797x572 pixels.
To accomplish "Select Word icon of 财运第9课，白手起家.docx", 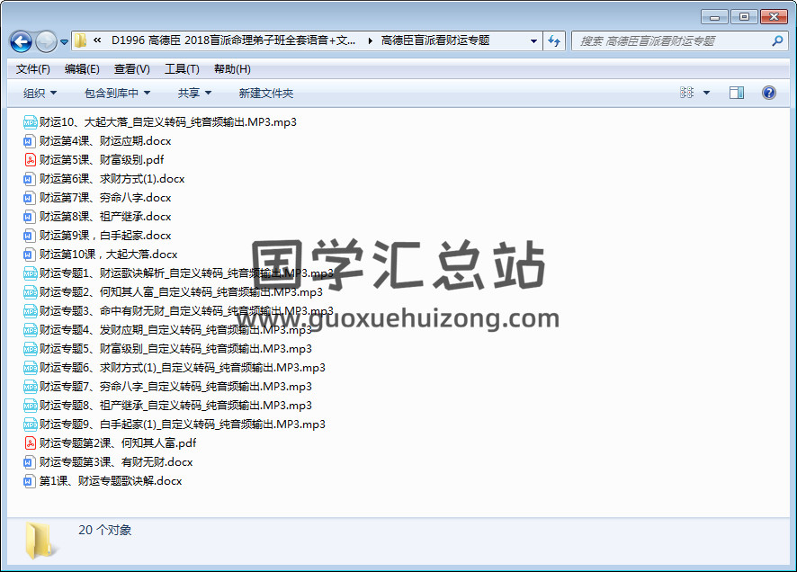I will [x=29, y=236].
